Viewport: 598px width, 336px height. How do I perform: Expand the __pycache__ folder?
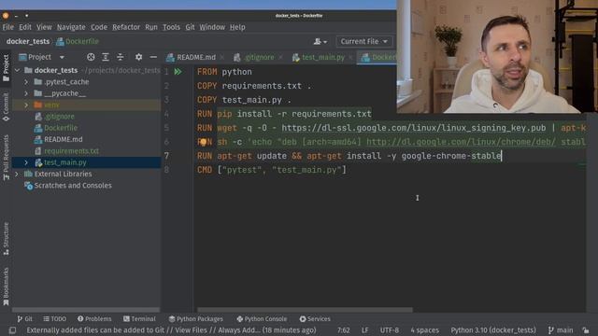point(26,93)
